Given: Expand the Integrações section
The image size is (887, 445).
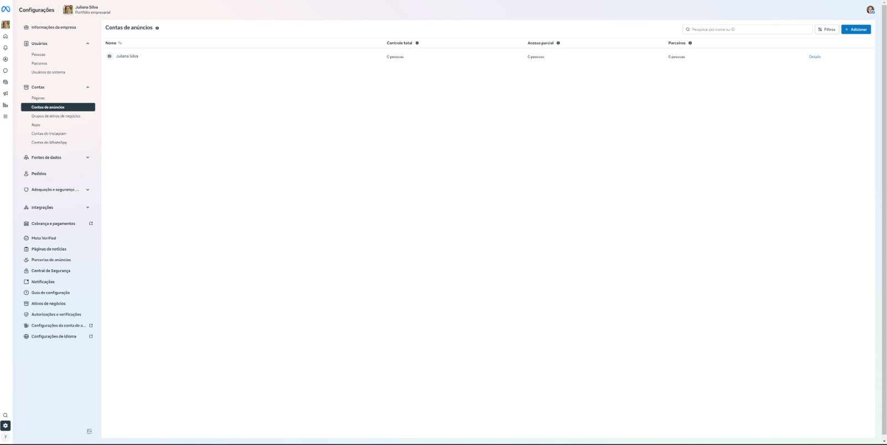Looking at the screenshot, I should [88, 207].
